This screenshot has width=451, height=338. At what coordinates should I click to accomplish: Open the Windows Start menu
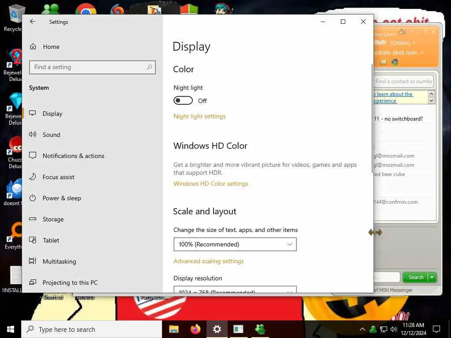coord(11,329)
